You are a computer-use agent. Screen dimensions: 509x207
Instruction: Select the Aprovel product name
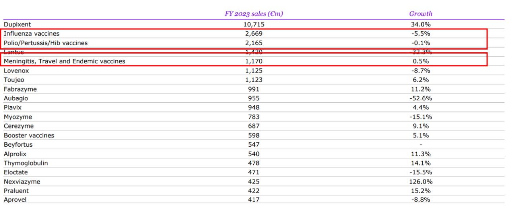(x=15, y=200)
